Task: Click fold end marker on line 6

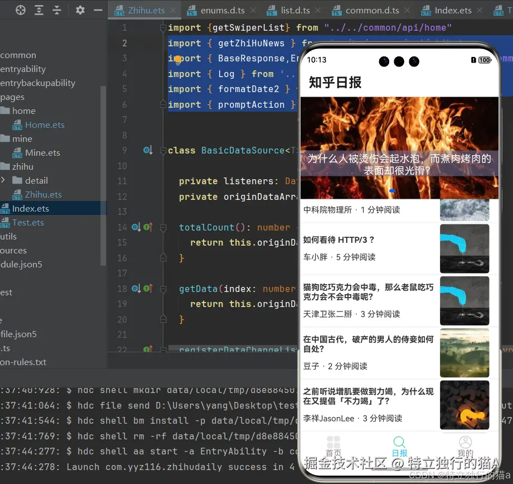Action: [x=163, y=104]
